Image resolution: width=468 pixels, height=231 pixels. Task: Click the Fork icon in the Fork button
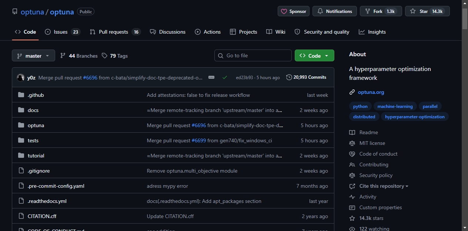(368, 11)
